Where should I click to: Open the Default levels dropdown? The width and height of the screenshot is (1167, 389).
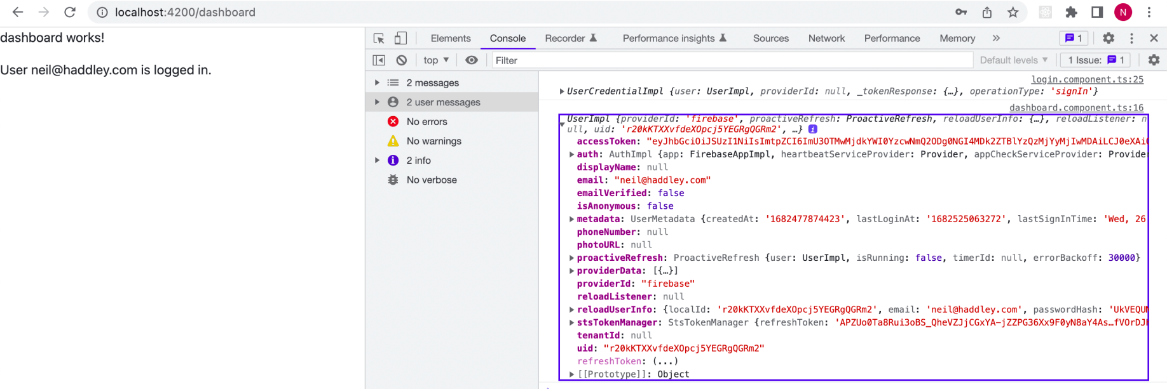1013,60
